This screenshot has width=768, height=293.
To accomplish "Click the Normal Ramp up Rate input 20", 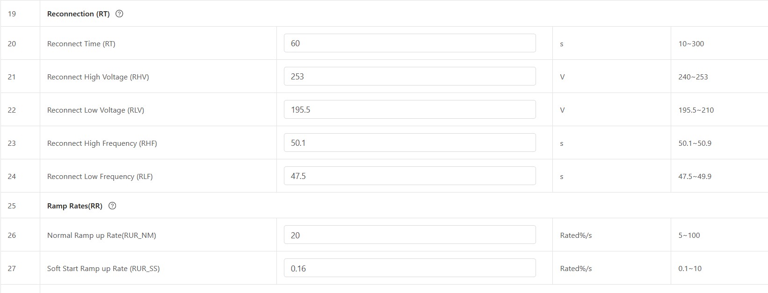I will [409, 235].
